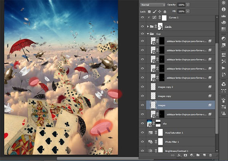Click layers panel scroll down arrow
The height and width of the screenshot is (161, 228).
[217, 151]
